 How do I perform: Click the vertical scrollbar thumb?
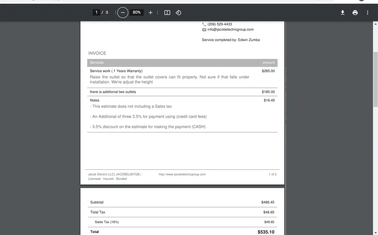tap(375, 79)
